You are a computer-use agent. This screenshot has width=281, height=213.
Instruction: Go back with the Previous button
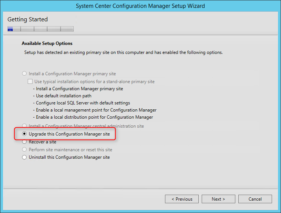point(182,199)
